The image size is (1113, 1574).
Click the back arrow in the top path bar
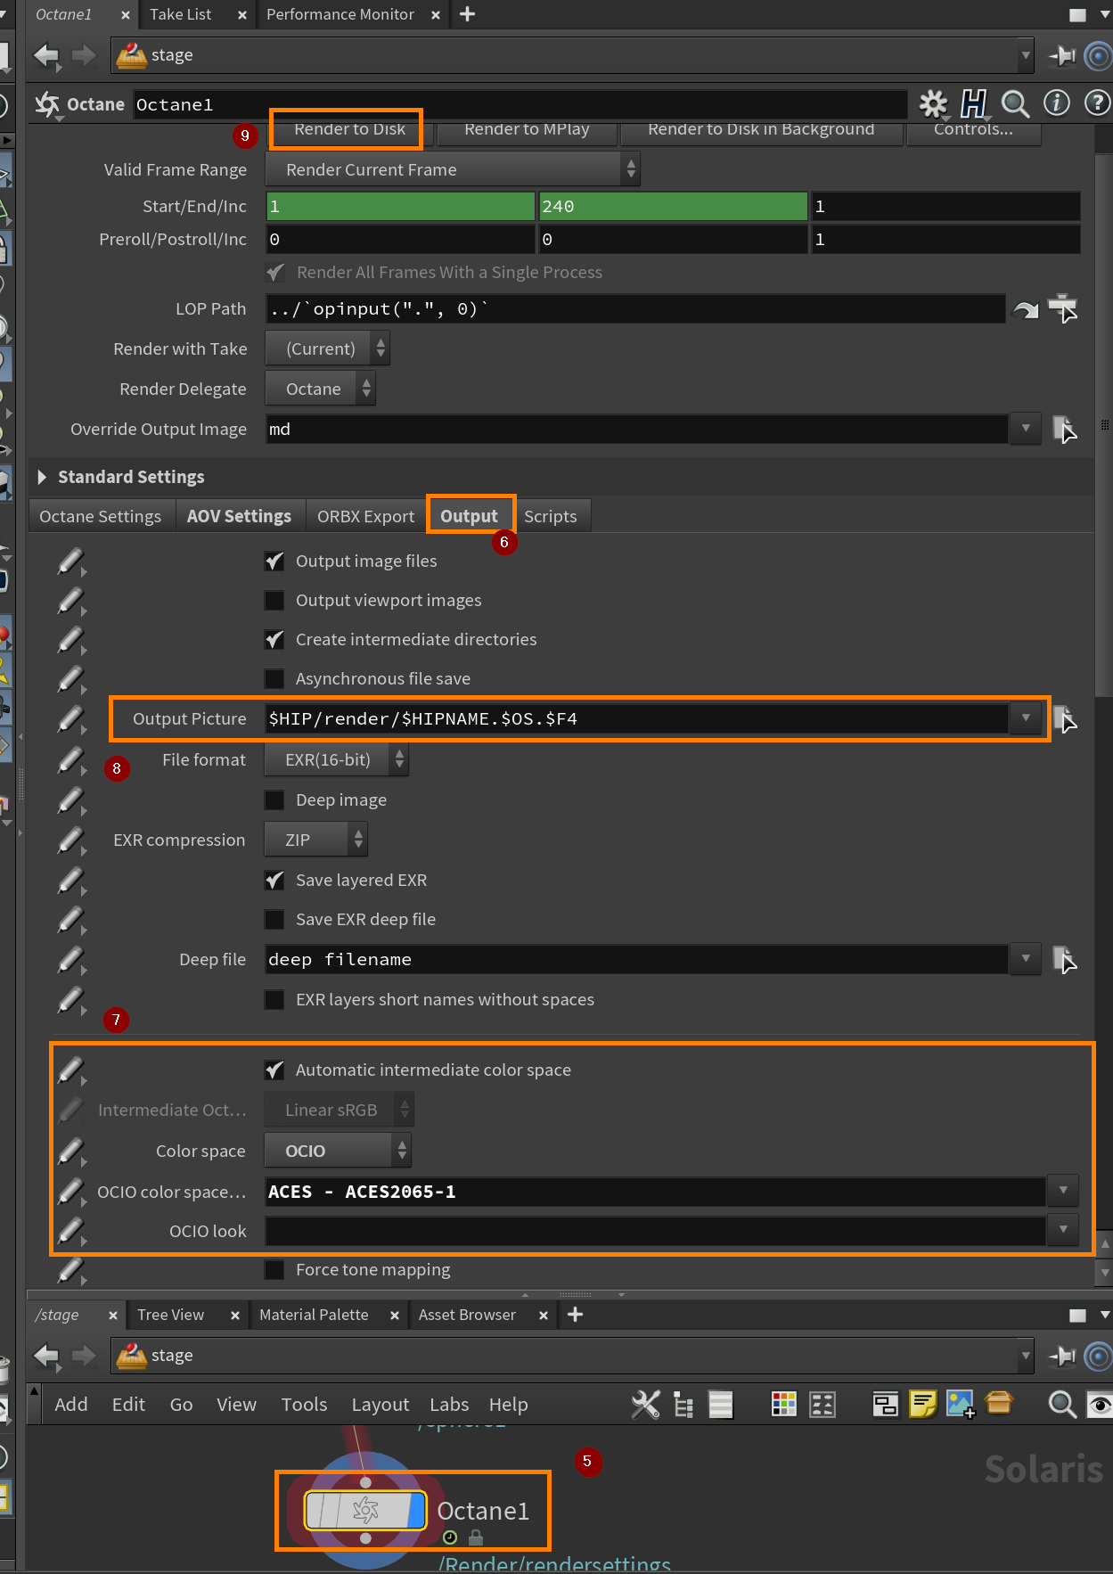pos(46,56)
